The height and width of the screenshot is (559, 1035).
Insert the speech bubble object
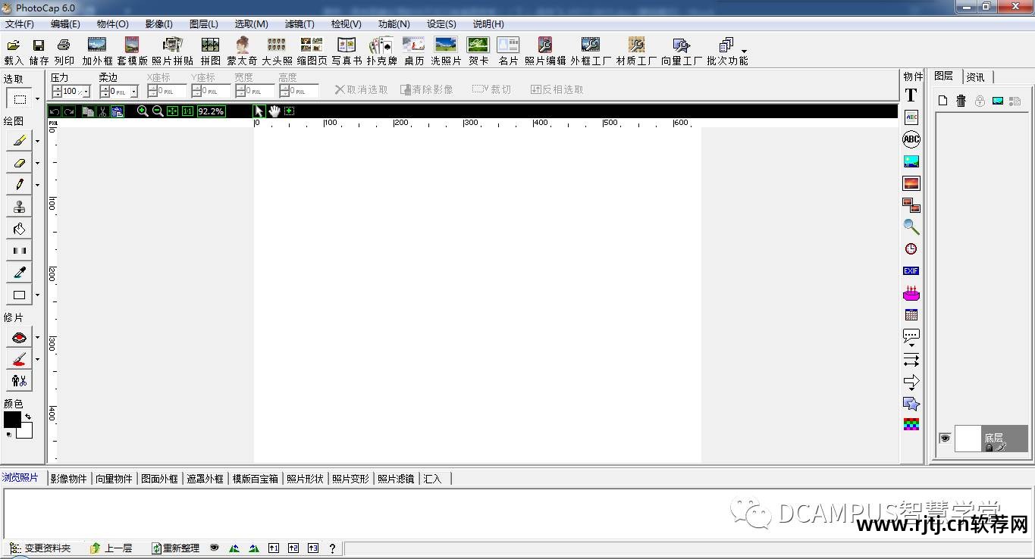(911, 336)
